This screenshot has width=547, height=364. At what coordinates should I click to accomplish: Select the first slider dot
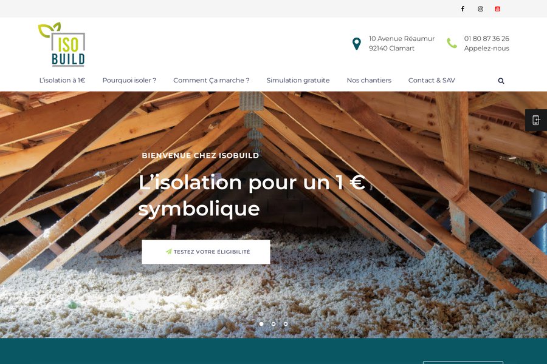point(261,324)
